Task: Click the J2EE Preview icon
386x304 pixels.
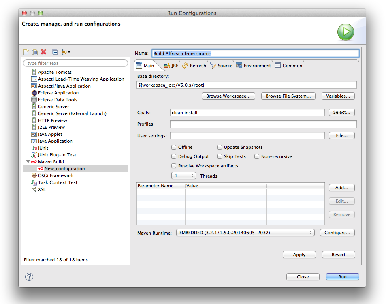Action: [x=34, y=127]
